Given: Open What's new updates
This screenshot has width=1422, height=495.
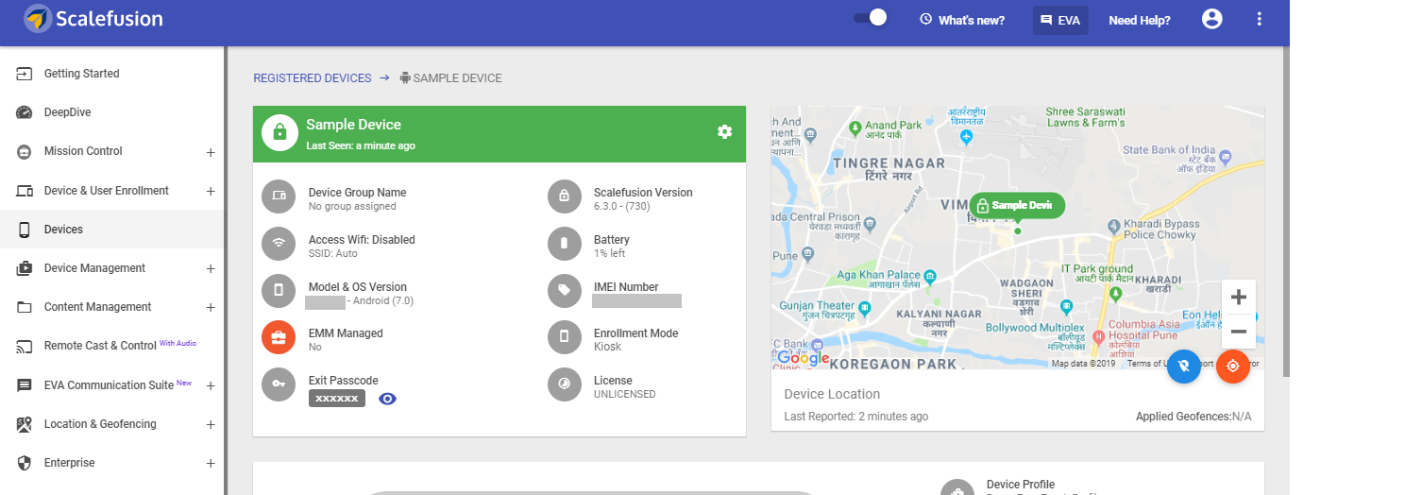Looking at the screenshot, I should pyautogui.click(x=962, y=20).
